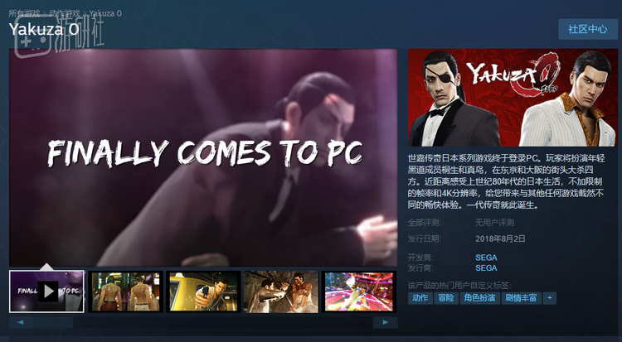Add a tag with plus button
622x342 pixels.
(x=549, y=298)
